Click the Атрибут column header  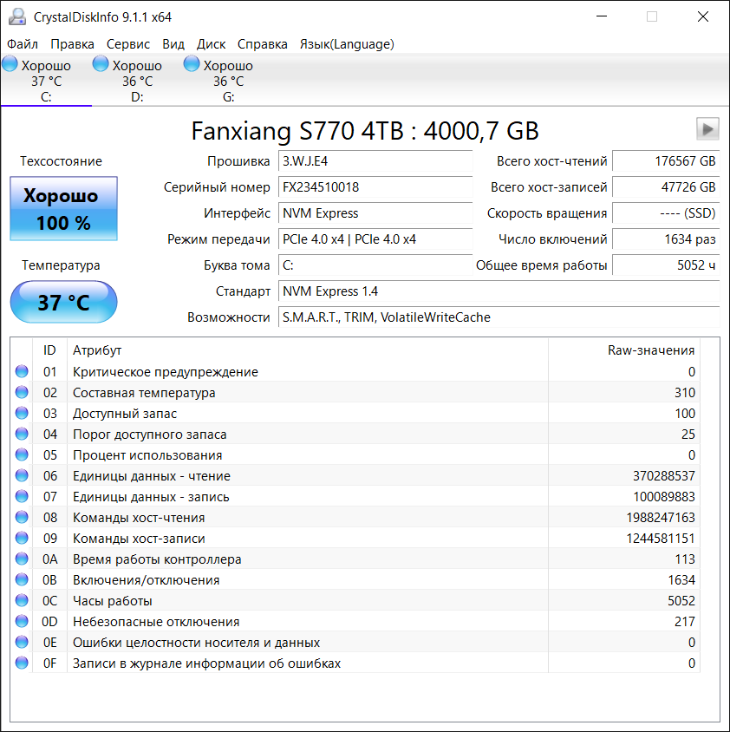307,350
